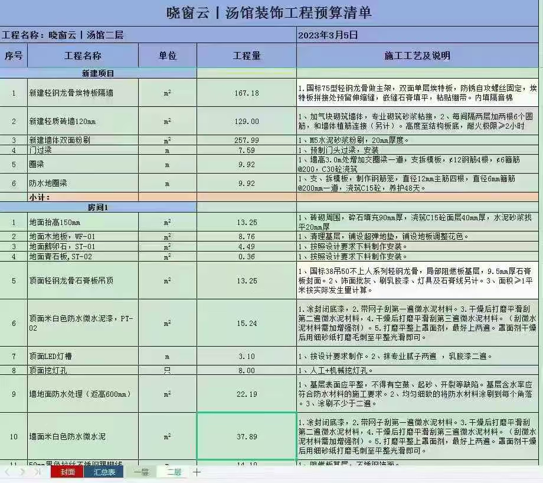Add a new sheet with plus icon
Screen dimensions: 543x483
(x=197, y=472)
